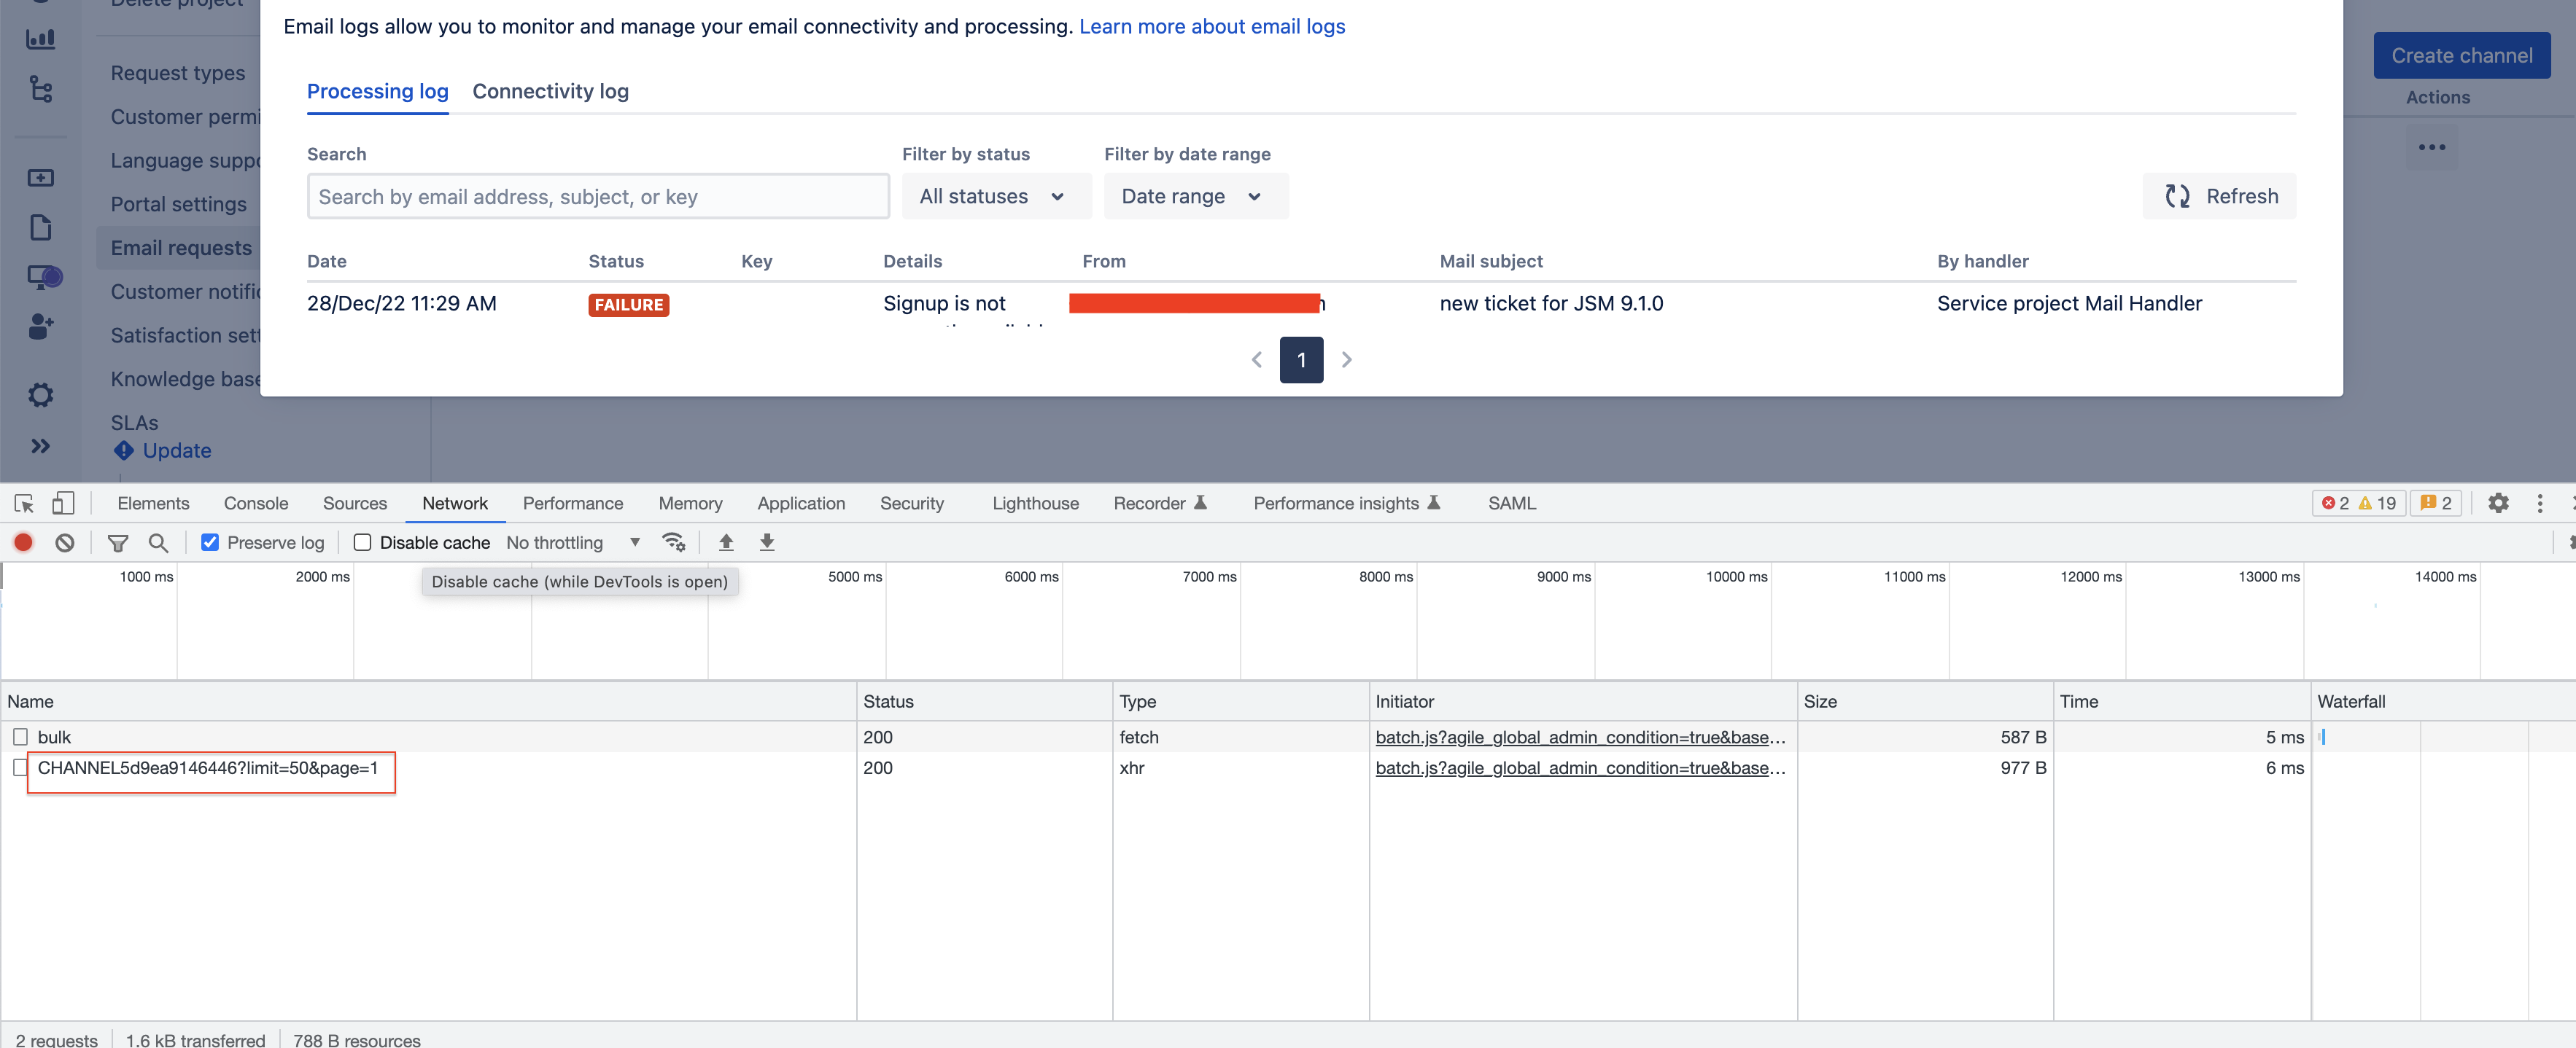Clear the network log with the clear icon
The image size is (2576, 1048).
[x=65, y=542]
